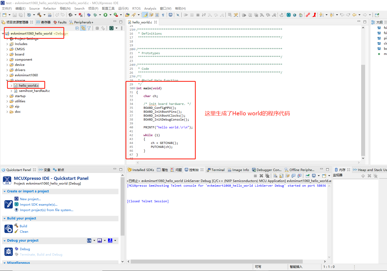Switch to the Faults tab
387x271 pixels.
click(x=60, y=22)
